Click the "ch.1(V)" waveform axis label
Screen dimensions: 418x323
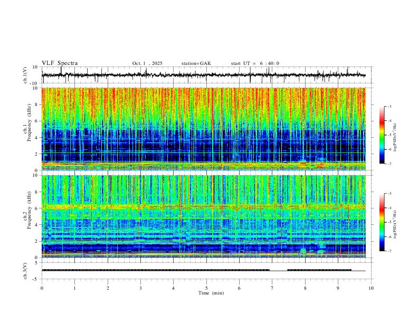click(x=25, y=75)
